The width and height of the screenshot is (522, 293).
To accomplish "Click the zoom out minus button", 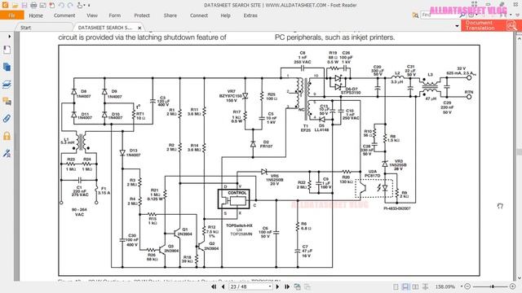I will pos(467,286).
